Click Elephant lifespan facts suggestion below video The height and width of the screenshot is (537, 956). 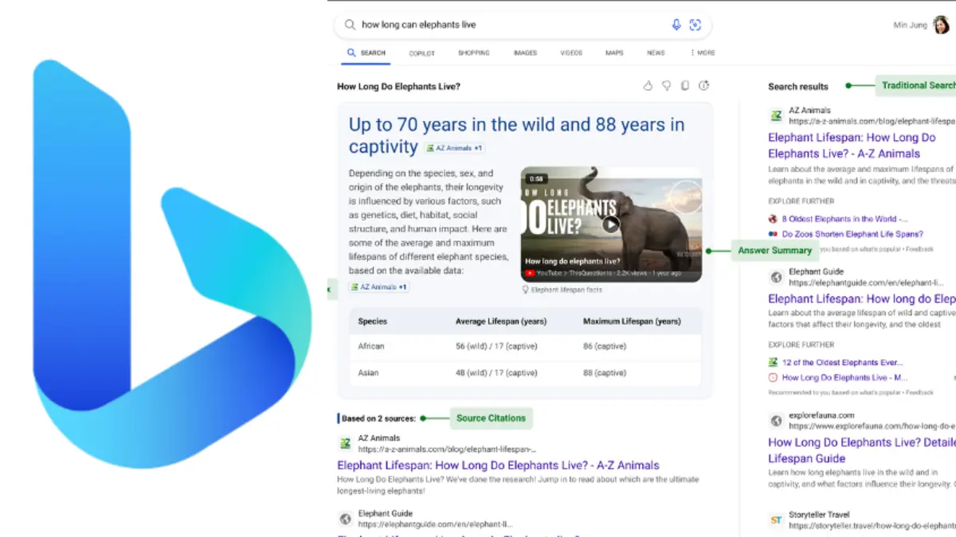click(x=566, y=290)
